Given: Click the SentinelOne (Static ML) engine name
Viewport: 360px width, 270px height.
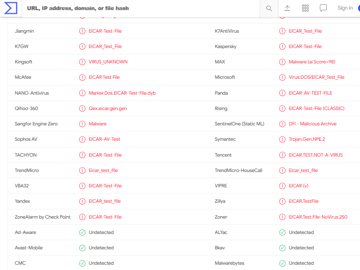Looking at the screenshot, I should pyautogui.click(x=240, y=124).
